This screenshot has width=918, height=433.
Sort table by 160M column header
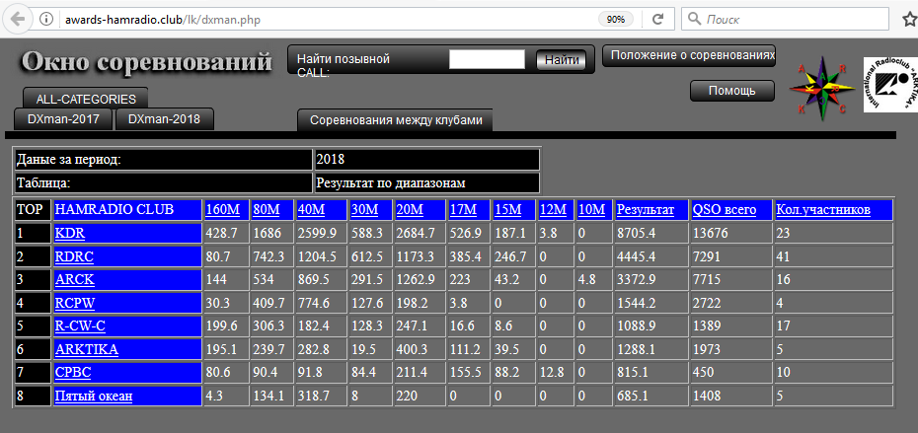coord(222,209)
